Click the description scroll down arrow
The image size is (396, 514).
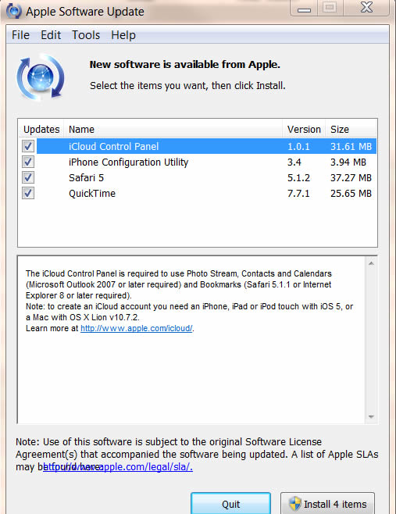click(x=371, y=416)
